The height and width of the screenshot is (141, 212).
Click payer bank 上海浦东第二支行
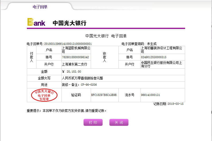74,64
